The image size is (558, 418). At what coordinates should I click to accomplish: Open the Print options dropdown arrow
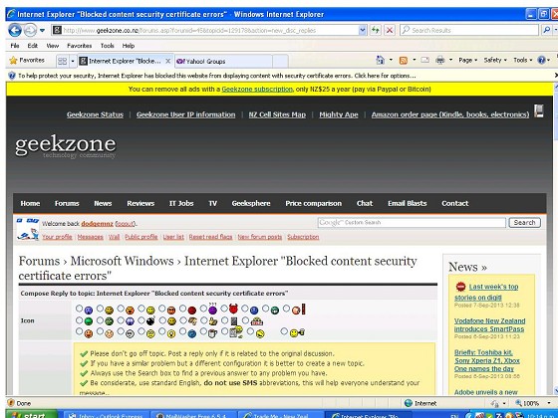coord(450,60)
